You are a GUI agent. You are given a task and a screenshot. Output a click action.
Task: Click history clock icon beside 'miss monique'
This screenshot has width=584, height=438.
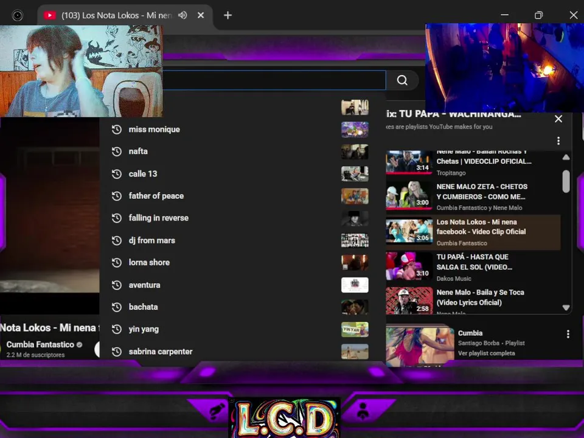[x=117, y=129]
